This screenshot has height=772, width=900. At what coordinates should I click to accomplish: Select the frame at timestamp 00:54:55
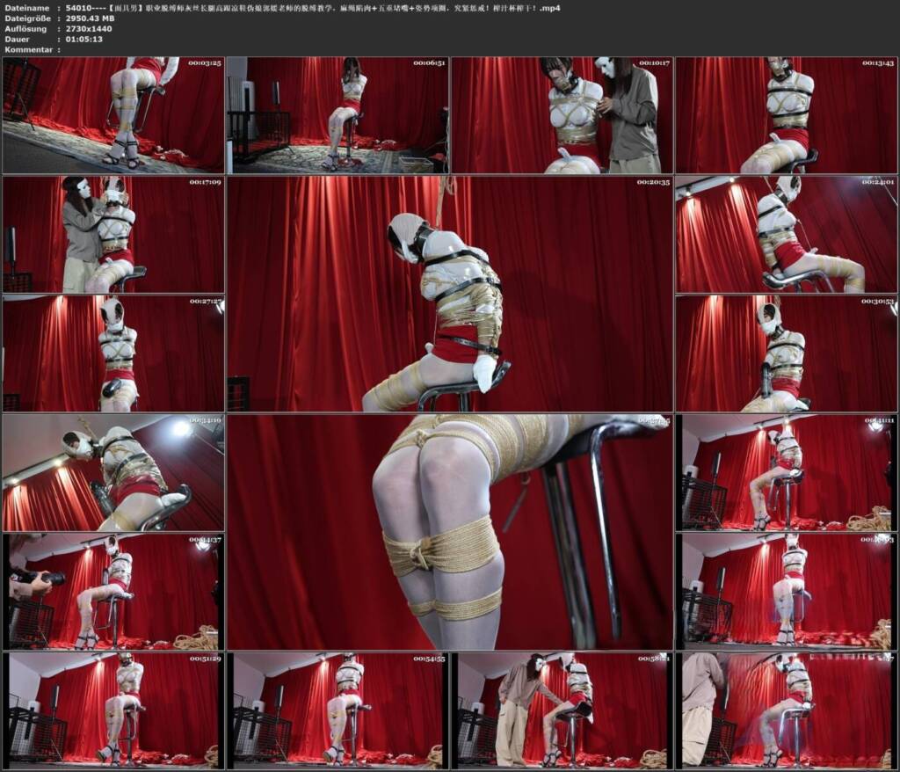337,711
